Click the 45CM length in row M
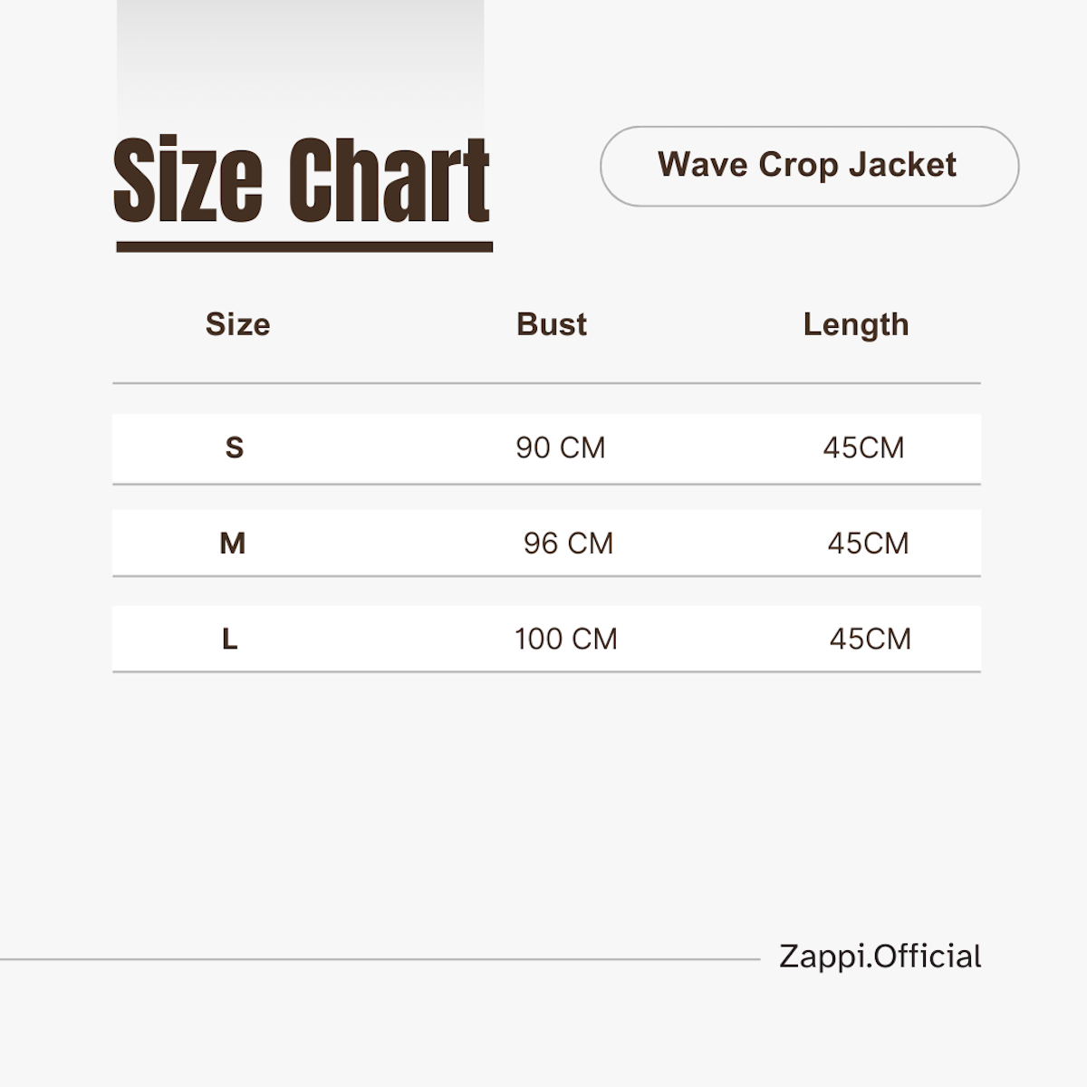Viewport: 1087px width, 1087px height. tap(868, 543)
